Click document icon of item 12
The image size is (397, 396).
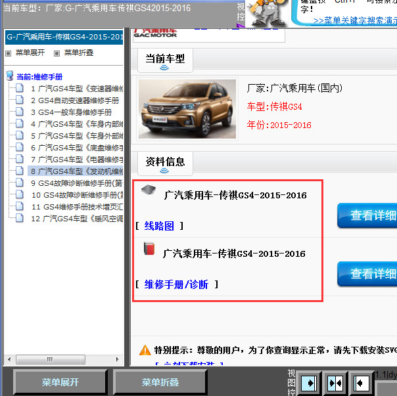(x=20, y=218)
